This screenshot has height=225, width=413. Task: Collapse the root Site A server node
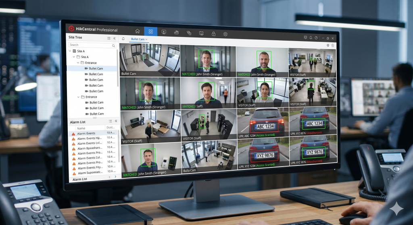[70, 51]
